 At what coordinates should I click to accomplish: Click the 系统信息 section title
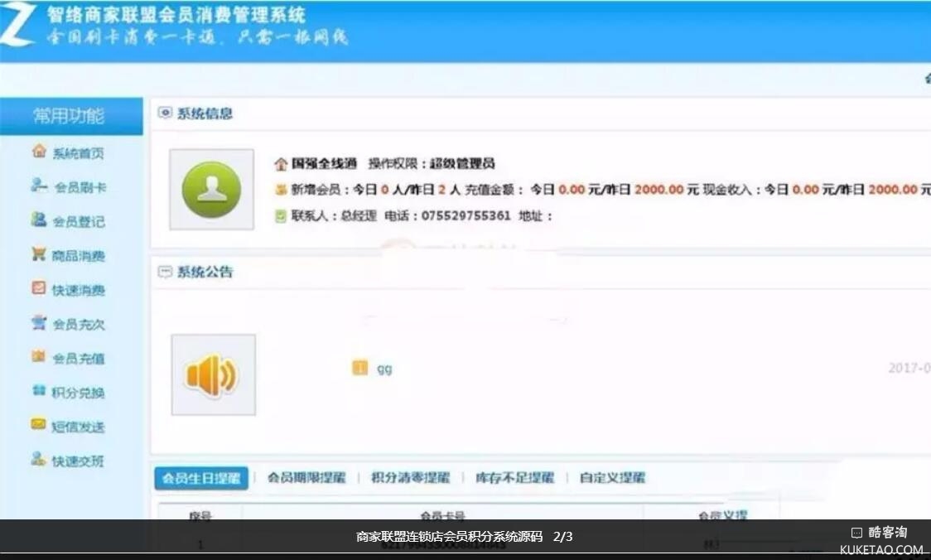tap(205, 113)
